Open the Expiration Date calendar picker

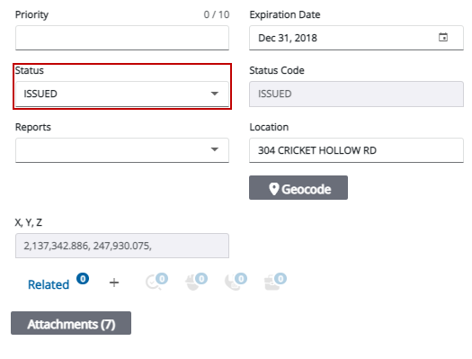443,38
